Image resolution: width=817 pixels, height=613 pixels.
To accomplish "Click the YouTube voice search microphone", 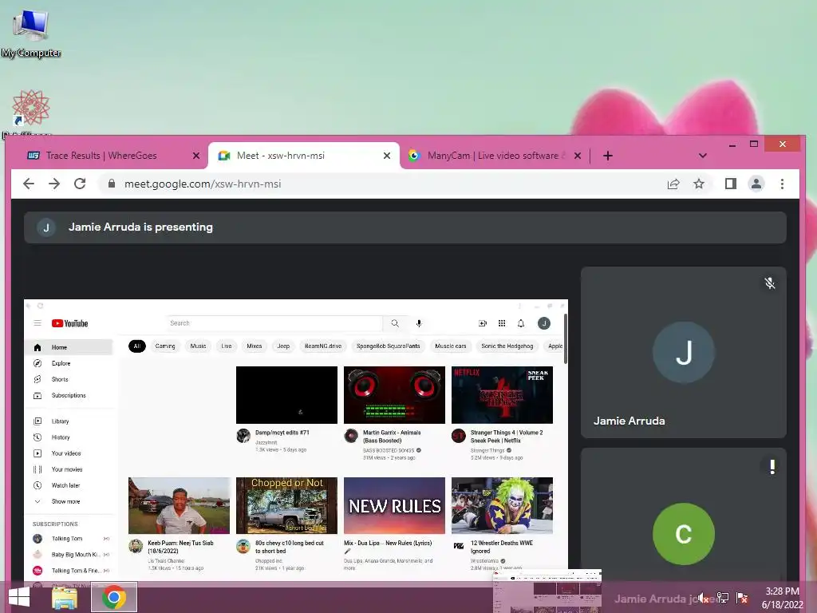I will [419, 323].
